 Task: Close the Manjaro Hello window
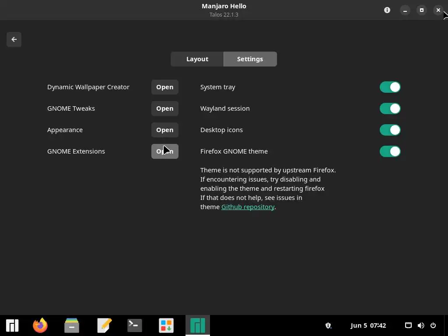click(438, 10)
